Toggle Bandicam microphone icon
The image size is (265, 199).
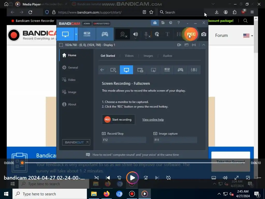click(146, 34)
